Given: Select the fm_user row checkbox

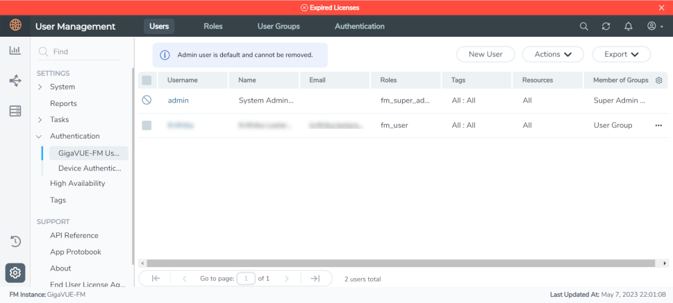Looking at the screenshot, I should (x=147, y=125).
